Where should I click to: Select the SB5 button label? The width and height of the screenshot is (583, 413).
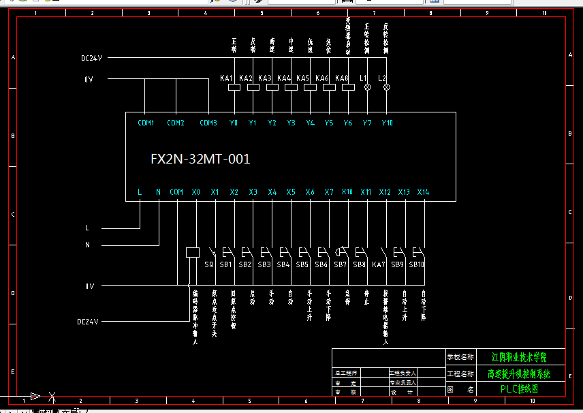(x=302, y=264)
